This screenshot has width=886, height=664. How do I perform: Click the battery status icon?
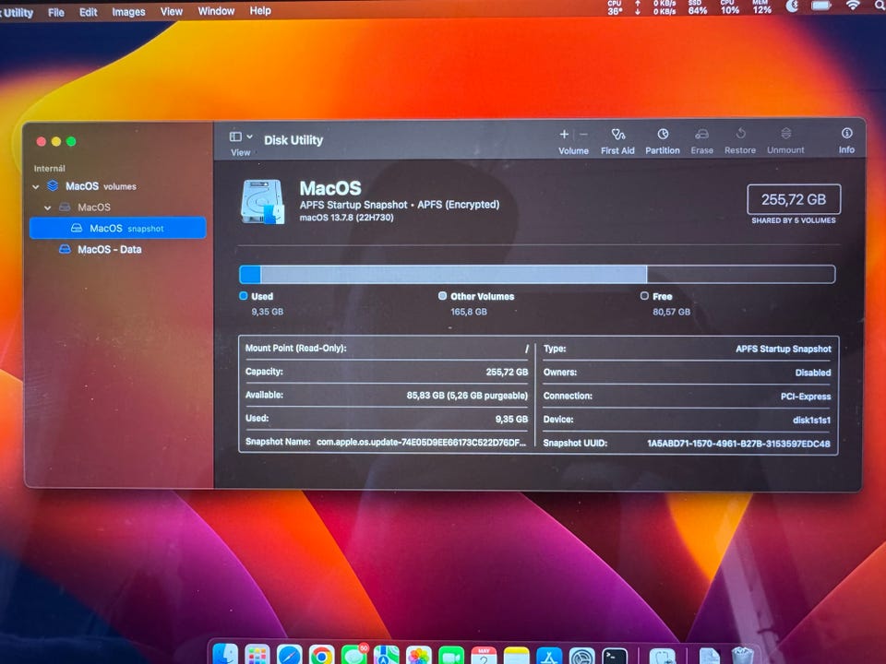pos(821,6)
